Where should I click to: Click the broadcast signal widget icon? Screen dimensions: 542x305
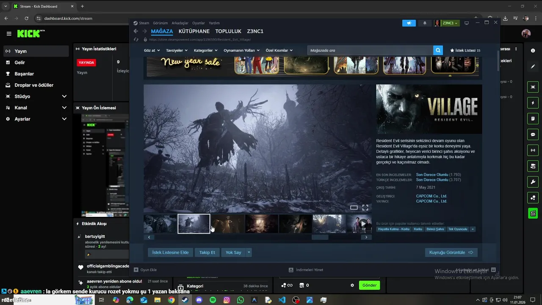point(533,150)
